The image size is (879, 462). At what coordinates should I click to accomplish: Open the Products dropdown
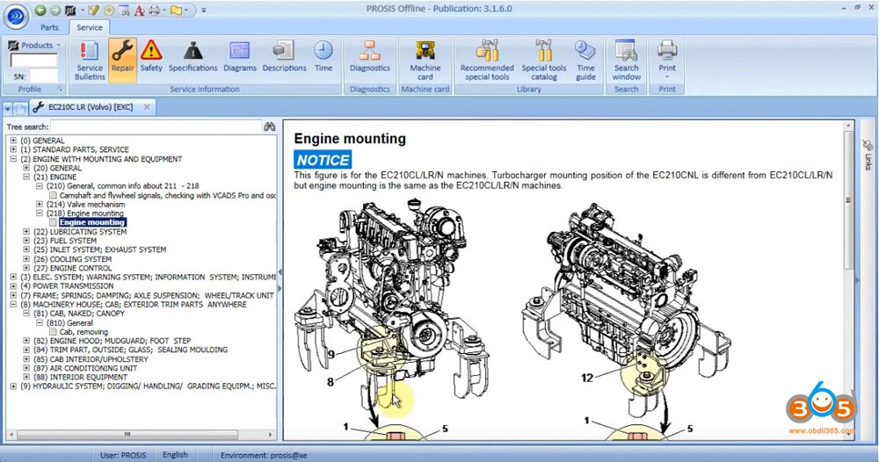(x=33, y=45)
